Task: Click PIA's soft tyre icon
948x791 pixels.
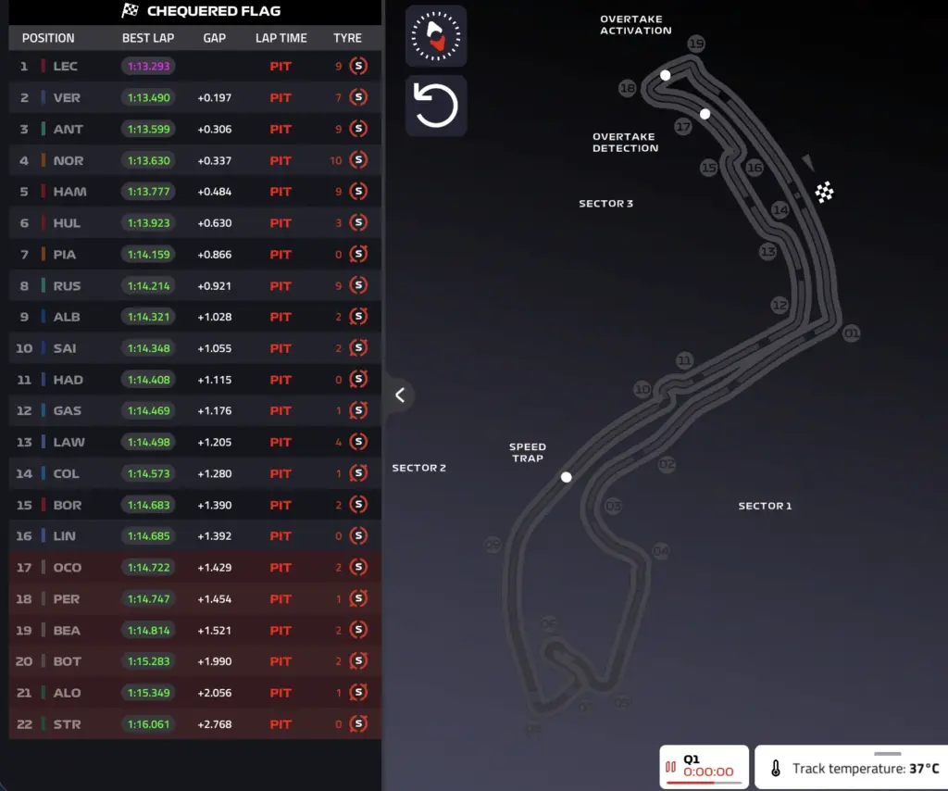Action: pyautogui.click(x=358, y=254)
